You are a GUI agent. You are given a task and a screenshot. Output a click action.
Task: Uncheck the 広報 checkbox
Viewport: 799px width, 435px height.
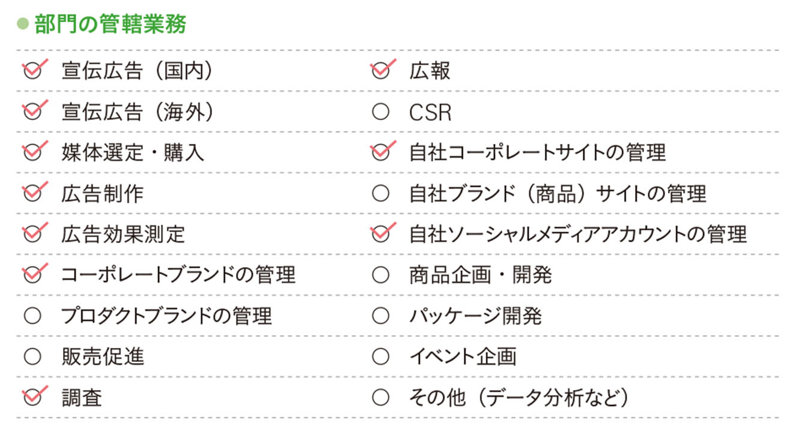381,71
